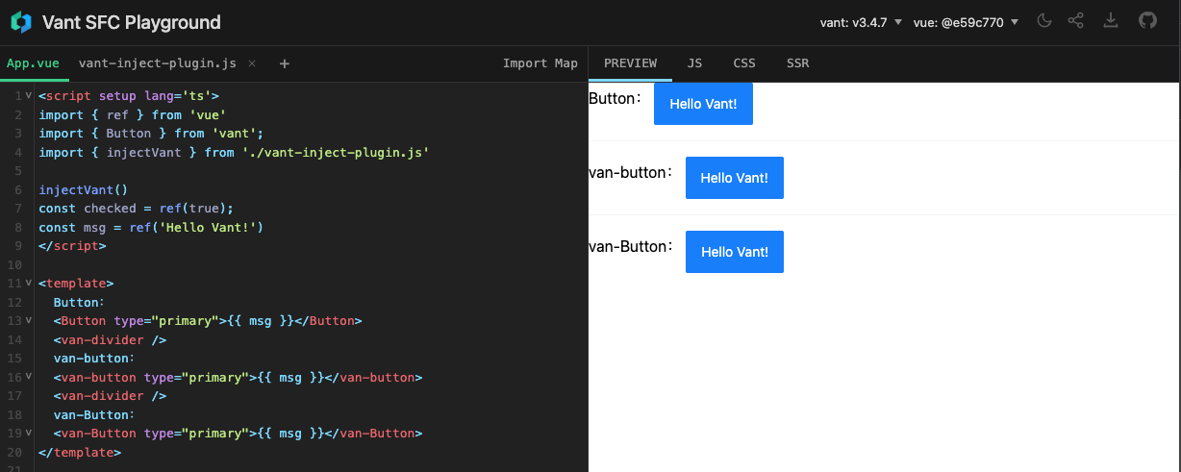Image resolution: width=1181 pixels, height=472 pixels.
Task: Click Hello Vant! button beside van-button label
Action: 735,178
